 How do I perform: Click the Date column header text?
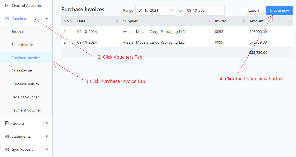click(81, 21)
